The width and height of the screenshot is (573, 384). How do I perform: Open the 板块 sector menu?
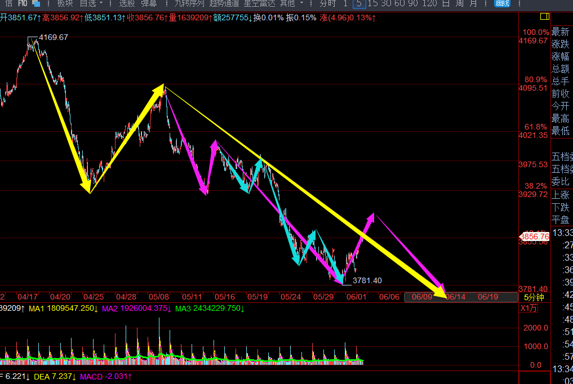point(65,3)
